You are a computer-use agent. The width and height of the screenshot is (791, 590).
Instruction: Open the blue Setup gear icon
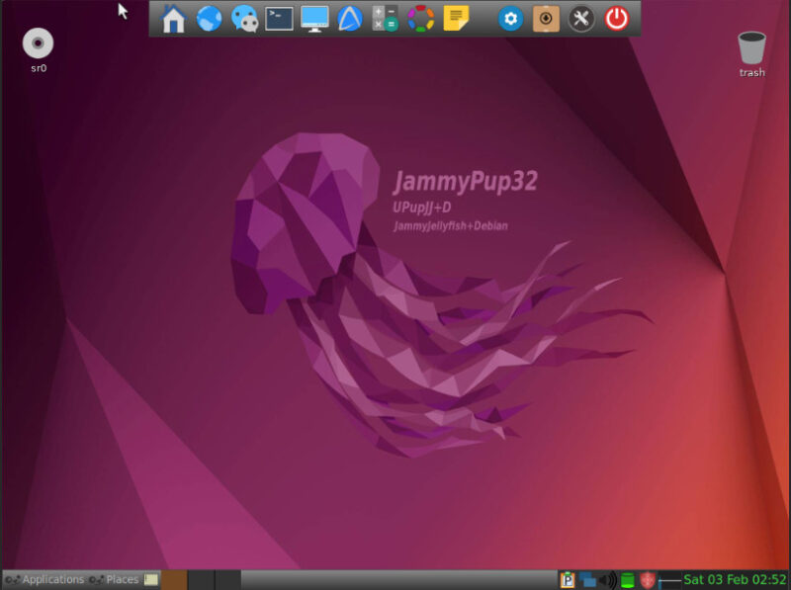click(510, 18)
